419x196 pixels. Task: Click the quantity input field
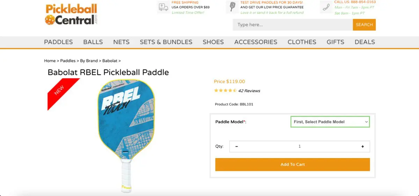[x=299, y=147]
